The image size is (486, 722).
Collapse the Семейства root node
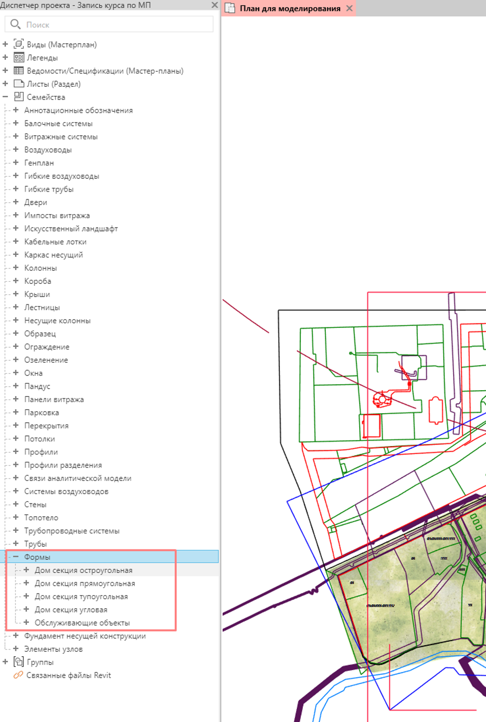5,96
